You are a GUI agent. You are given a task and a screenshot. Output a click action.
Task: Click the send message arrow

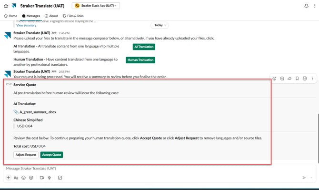tap(304, 178)
